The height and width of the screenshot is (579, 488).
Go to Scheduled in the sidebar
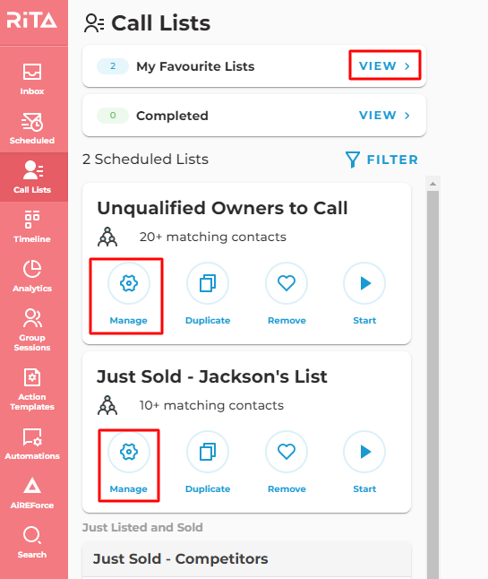click(x=32, y=128)
